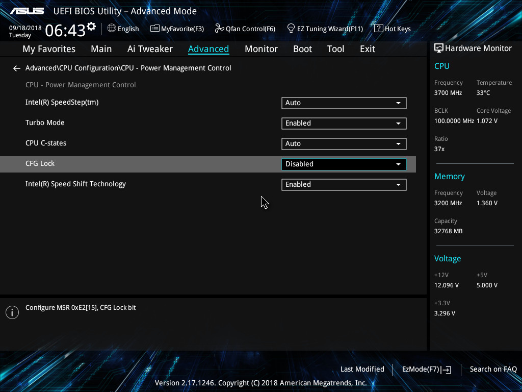This screenshot has height=392, width=522.
Task: Select Intel(R) Speed Shift Technology label
Action: 75,184
